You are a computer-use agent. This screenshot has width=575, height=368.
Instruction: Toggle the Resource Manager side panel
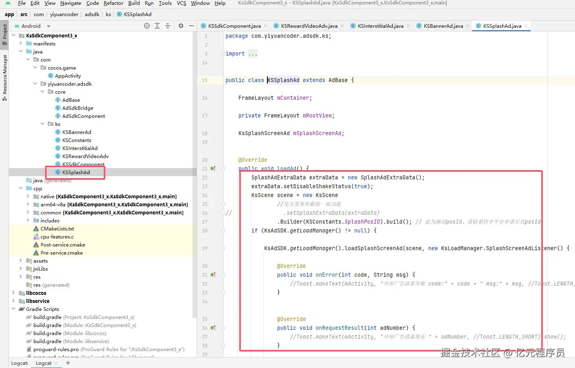4,76
